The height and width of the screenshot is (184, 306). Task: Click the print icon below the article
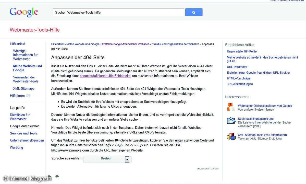[x=57, y=177]
